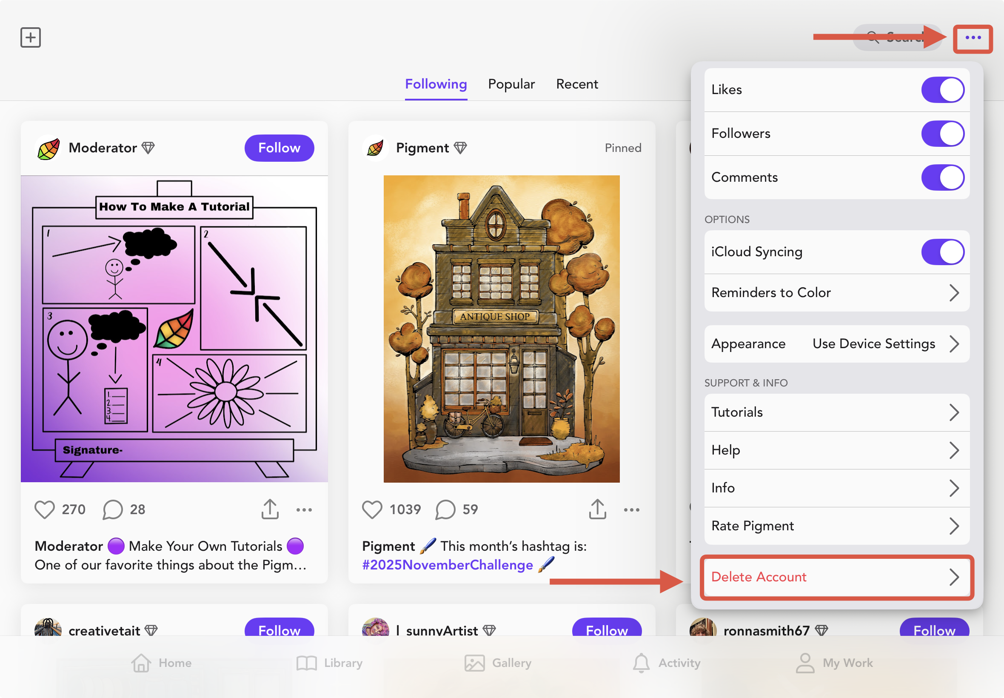This screenshot has width=1004, height=698.
Task: Share the Moderator tutorial post
Action: pos(270,509)
